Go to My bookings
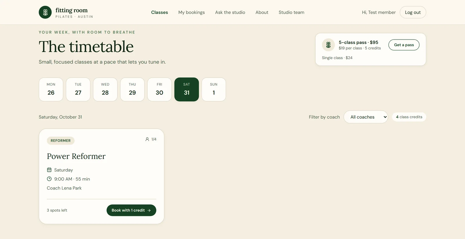 192,12
